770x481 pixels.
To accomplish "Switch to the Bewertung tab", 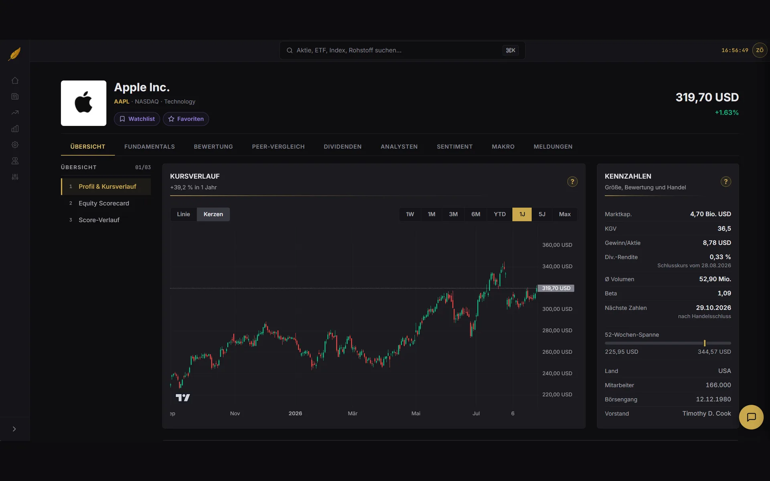I will (x=213, y=147).
